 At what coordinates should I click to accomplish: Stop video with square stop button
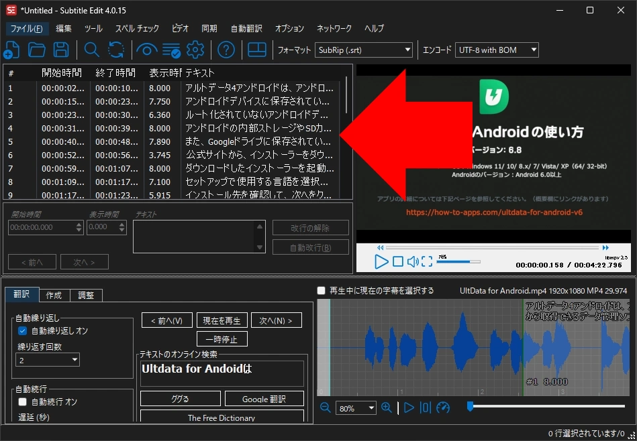[x=398, y=261]
